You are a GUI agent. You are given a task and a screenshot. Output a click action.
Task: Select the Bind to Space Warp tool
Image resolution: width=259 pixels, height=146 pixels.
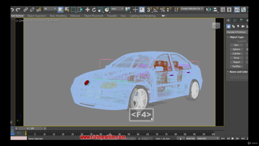39,10
